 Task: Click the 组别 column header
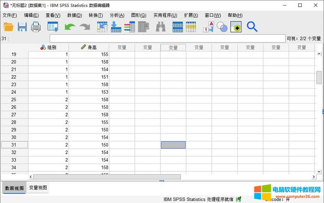[48, 47]
